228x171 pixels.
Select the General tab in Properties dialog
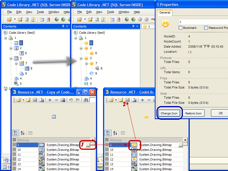[165, 12]
